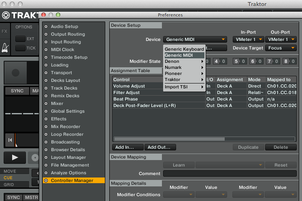Select the CUE tab
Viewport: 302px width, 201px height.
tap(15, 177)
